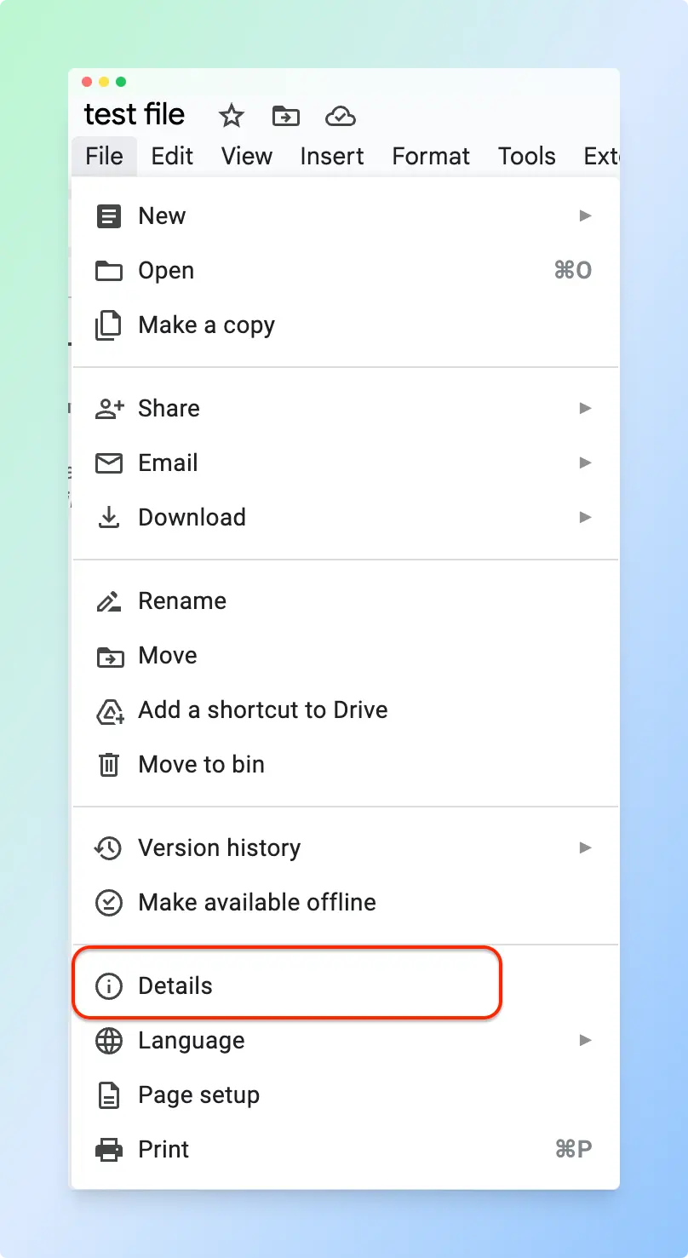Click the Details info icon

[108, 986]
